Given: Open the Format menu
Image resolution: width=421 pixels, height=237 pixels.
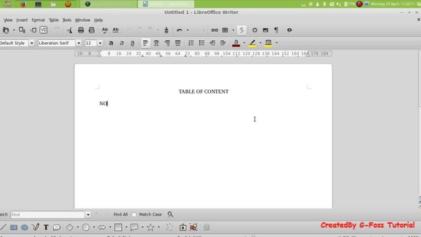Looking at the screenshot, I should coord(38,20).
